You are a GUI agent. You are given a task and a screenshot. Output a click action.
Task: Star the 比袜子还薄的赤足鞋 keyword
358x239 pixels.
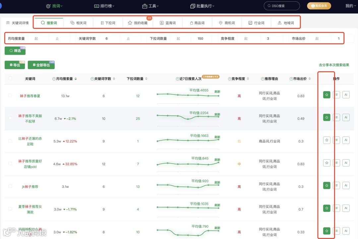tap(327, 140)
